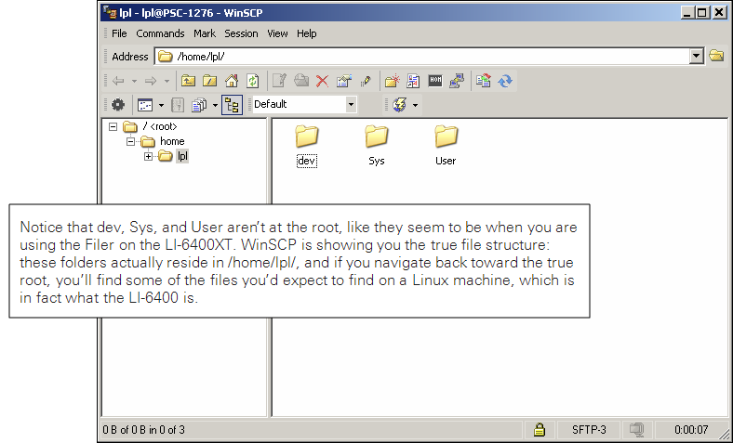The width and height of the screenshot is (733, 443).
Task: Click the Back navigation arrow
Action: (118, 81)
